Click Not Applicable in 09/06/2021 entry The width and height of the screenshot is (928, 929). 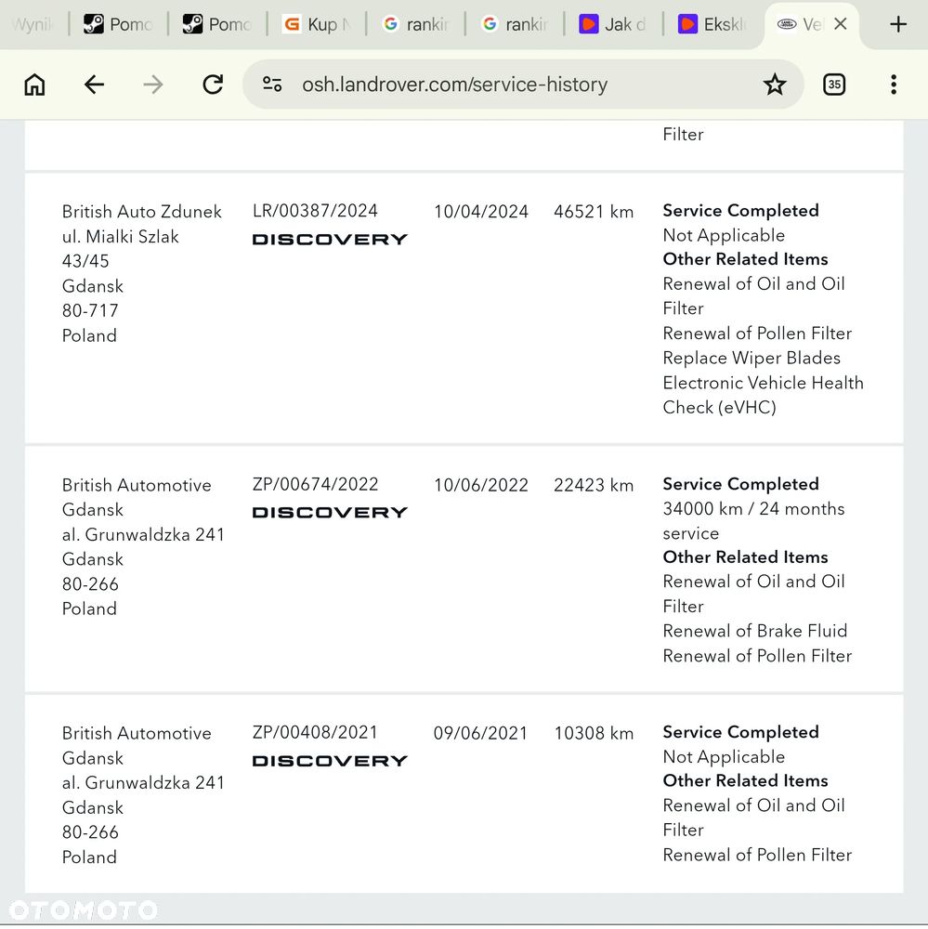click(x=724, y=756)
